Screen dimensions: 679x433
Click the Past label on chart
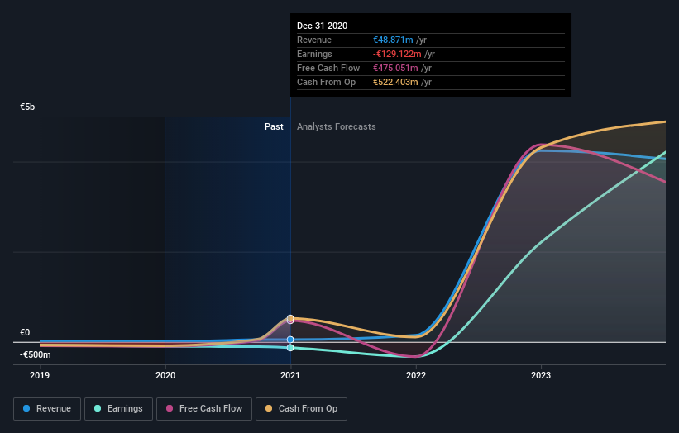click(x=274, y=126)
